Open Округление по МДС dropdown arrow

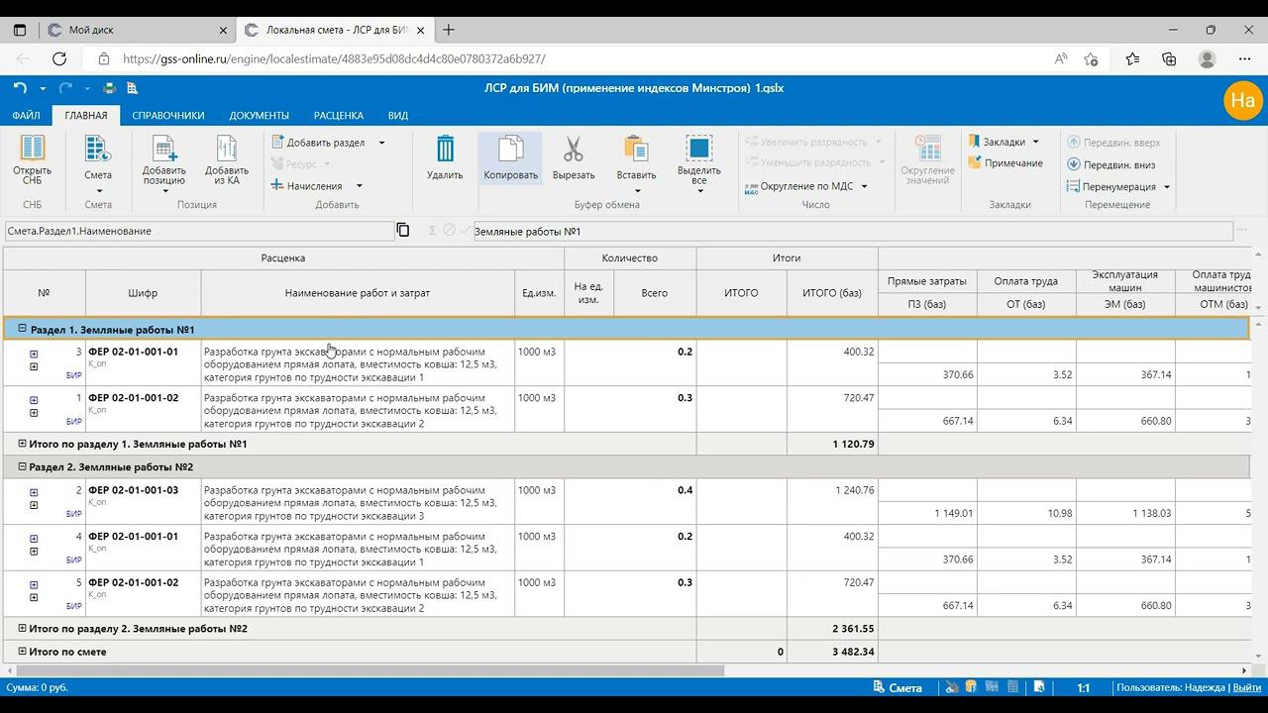864,186
